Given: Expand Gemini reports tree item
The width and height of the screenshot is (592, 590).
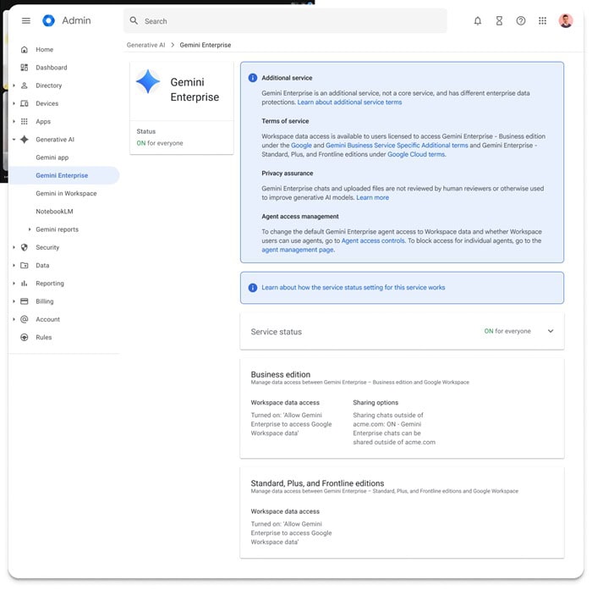Looking at the screenshot, I should pos(30,229).
